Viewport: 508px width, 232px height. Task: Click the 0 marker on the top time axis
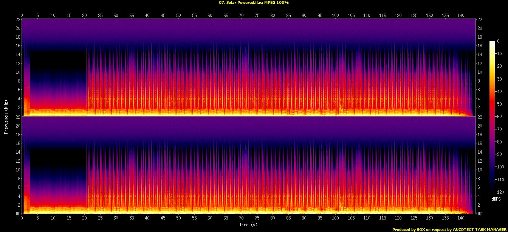coord(22,16)
